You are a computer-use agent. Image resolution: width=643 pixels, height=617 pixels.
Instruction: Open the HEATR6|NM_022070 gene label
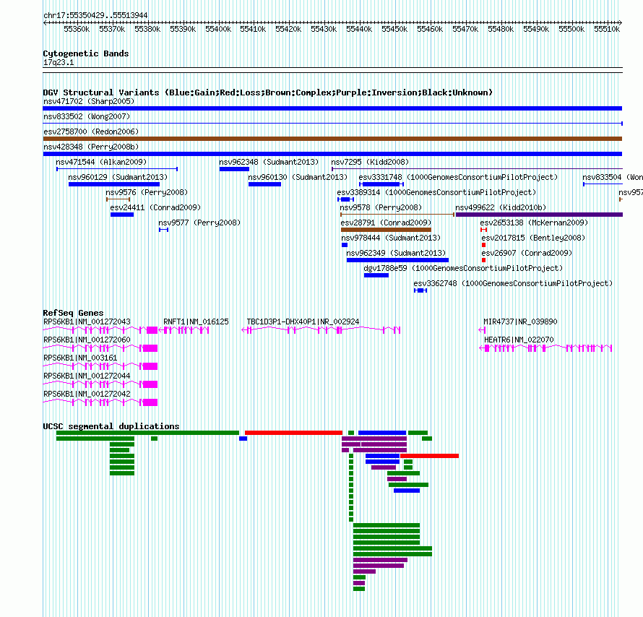pos(519,340)
